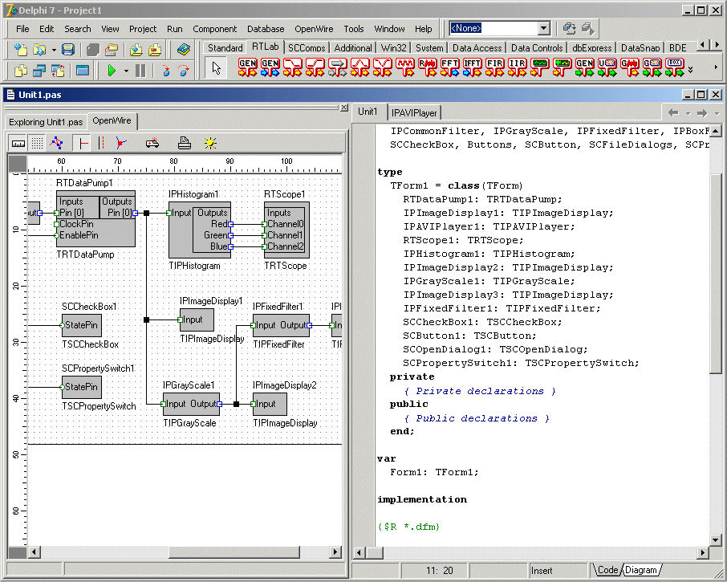Select the FIR filter component icon
Viewport: 727px width, 582px height.
click(494, 67)
